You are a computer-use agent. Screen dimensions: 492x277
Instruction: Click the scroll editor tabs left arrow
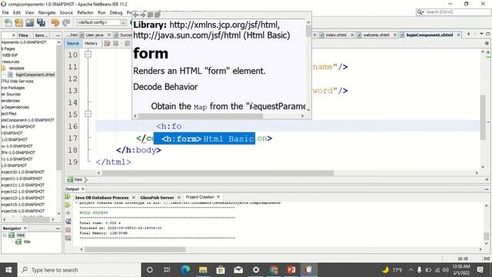468,34
